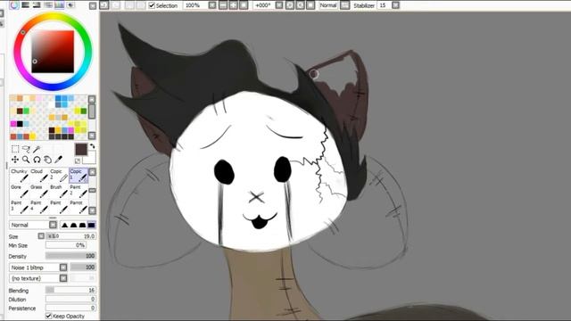The height and width of the screenshot is (321, 571).
Task: Select the Eyedropper color picker tool
Action: pos(58,160)
